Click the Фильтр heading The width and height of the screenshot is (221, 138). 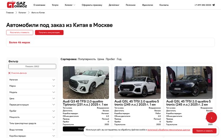[13, 61]
